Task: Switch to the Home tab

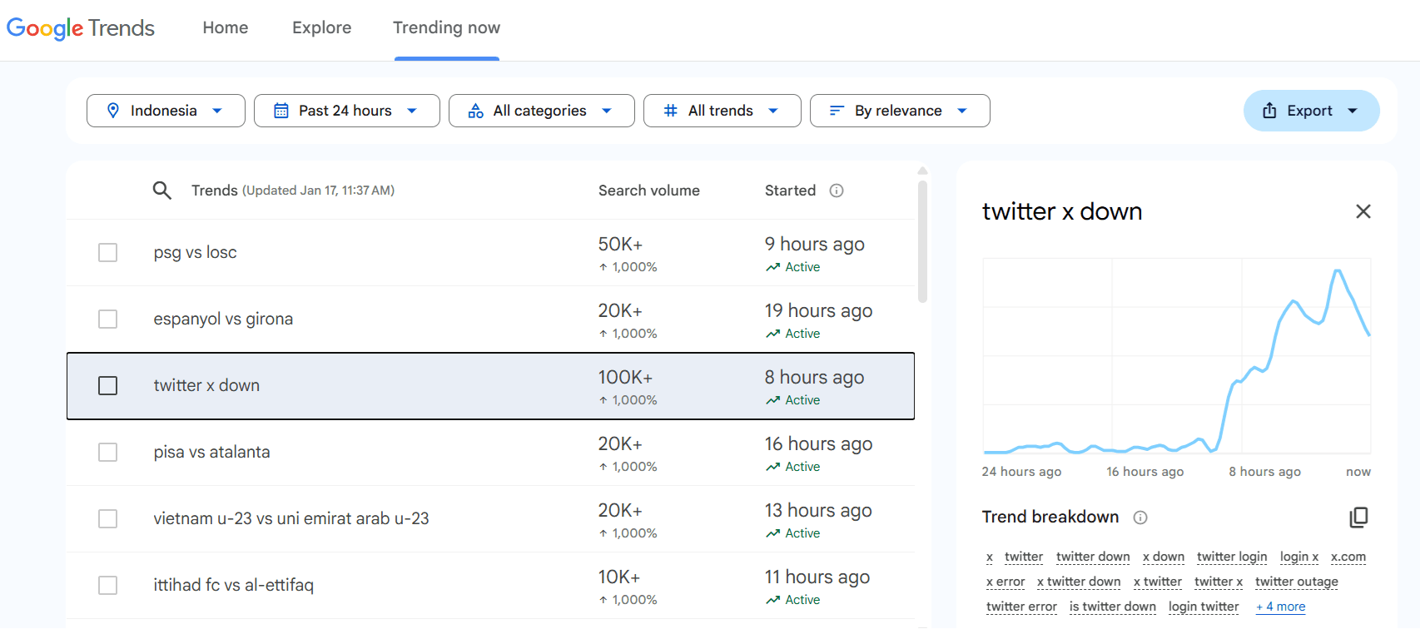Action: point(225,27)
